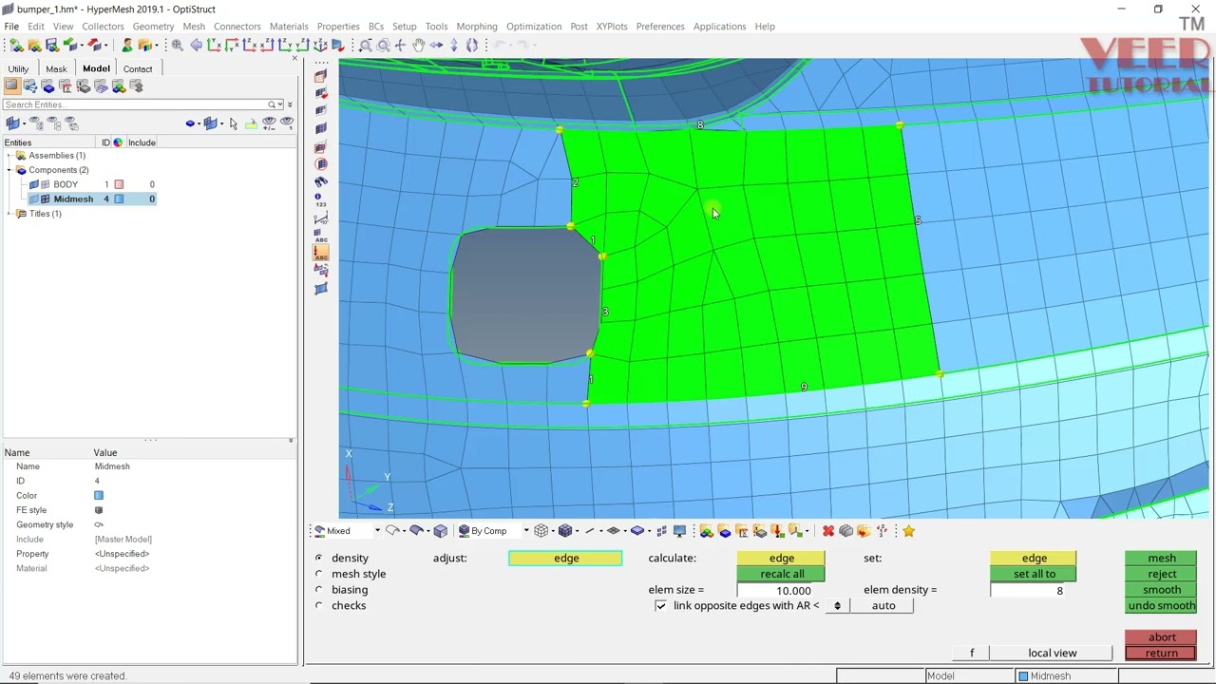Viewport: 1216px width, 684px height.
Task: Click the green mesh button
Action: point(1161,559)
